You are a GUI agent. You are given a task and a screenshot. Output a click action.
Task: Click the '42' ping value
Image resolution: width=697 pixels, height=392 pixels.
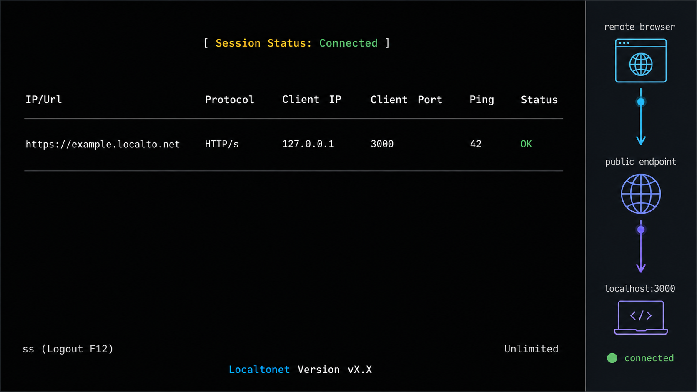pos(476,144)
